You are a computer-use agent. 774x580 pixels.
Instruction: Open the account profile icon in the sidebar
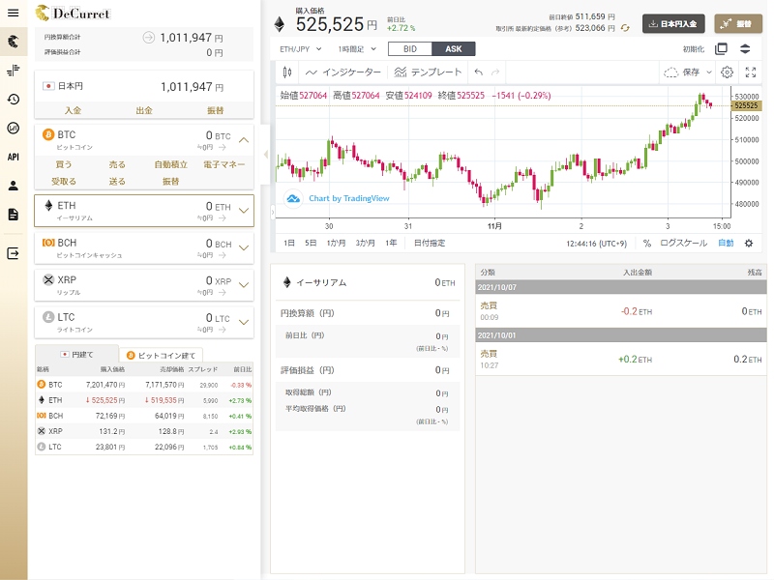pyautogui.click(x=14, y=185)
